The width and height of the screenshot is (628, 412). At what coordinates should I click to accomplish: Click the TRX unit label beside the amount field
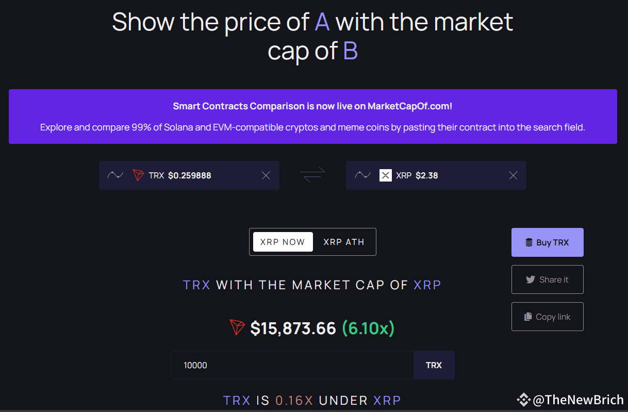coord(434,365)
